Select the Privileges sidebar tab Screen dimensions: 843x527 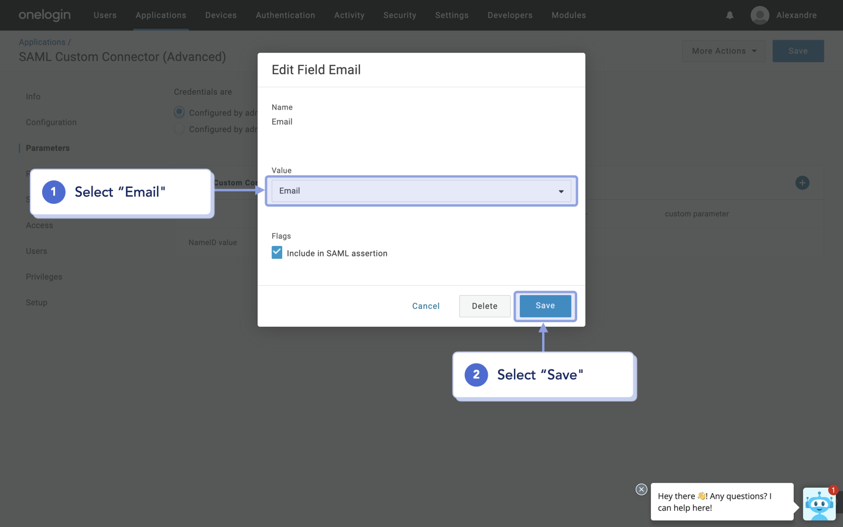click(44, 276)
